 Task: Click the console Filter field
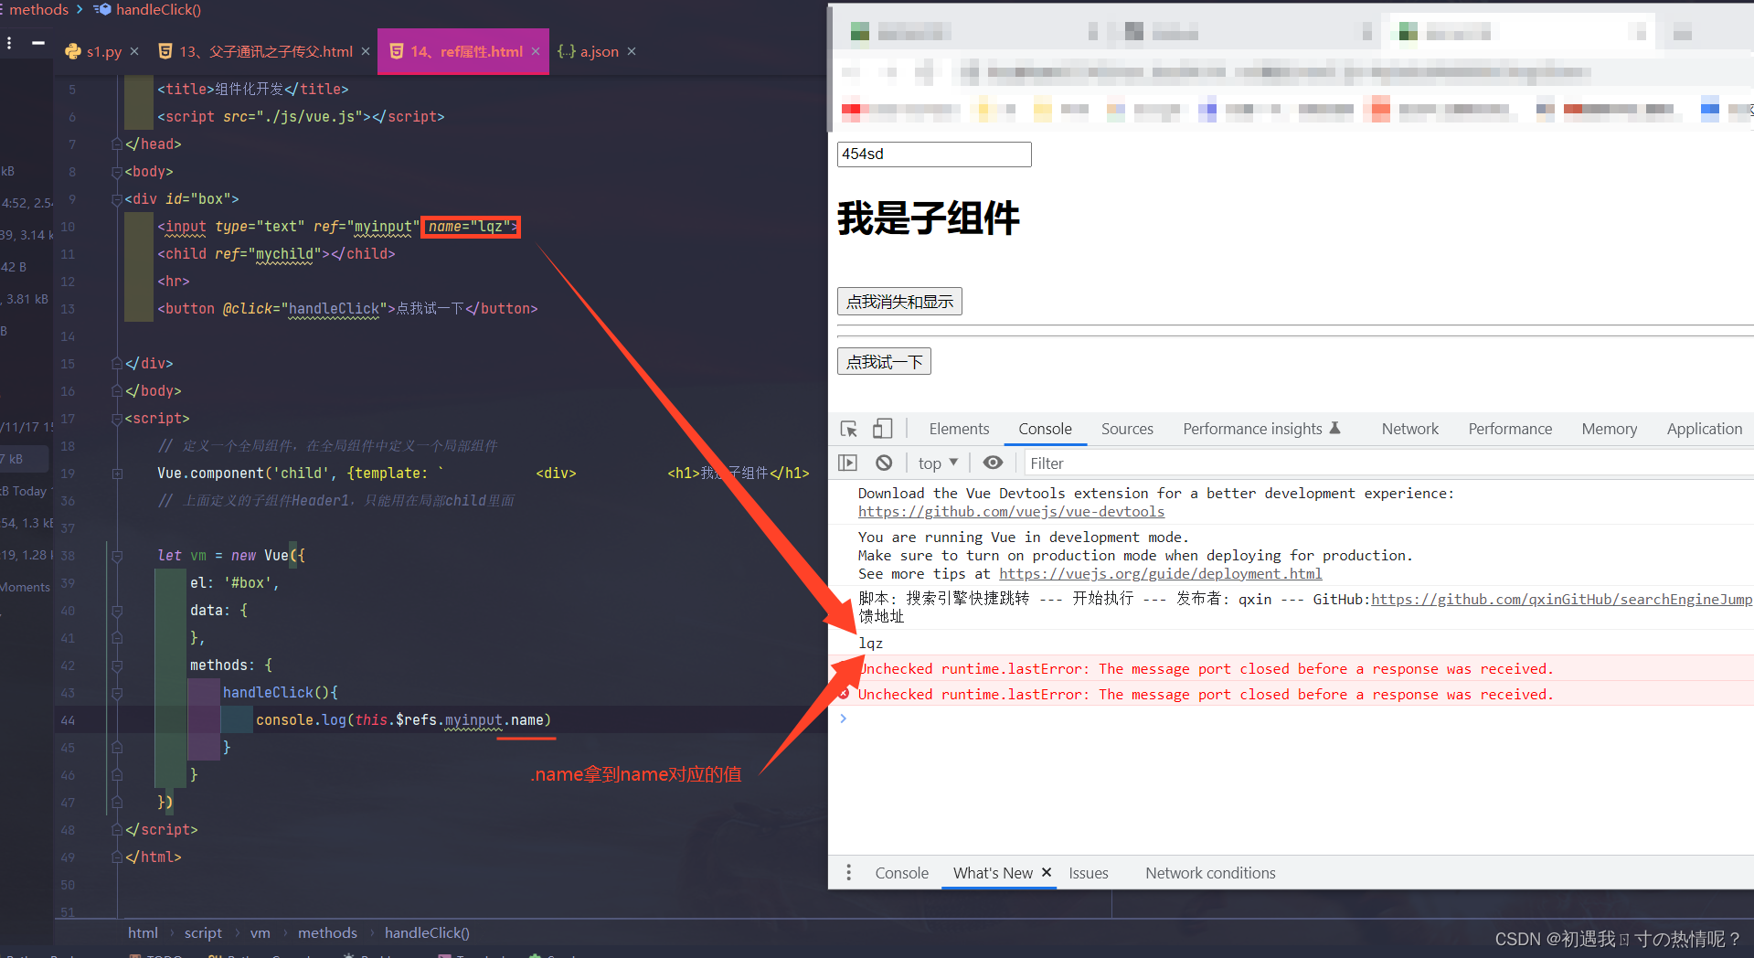[1388, 463]
